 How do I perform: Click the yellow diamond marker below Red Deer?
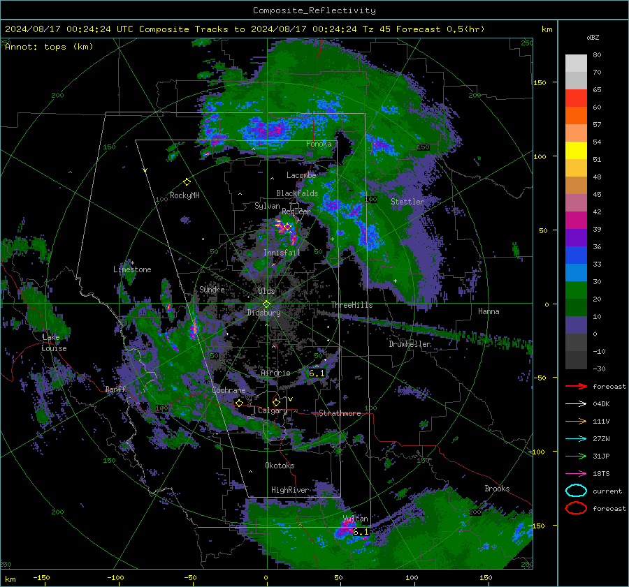coord(287,227)
